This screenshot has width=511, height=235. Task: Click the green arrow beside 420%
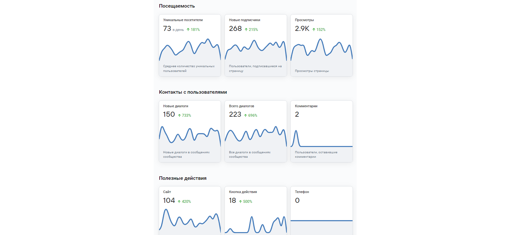pos(179,202)
